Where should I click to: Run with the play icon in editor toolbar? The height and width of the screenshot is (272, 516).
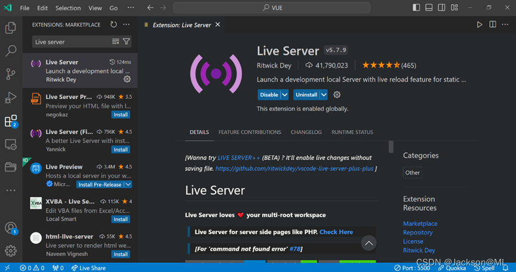coord(480,24)
